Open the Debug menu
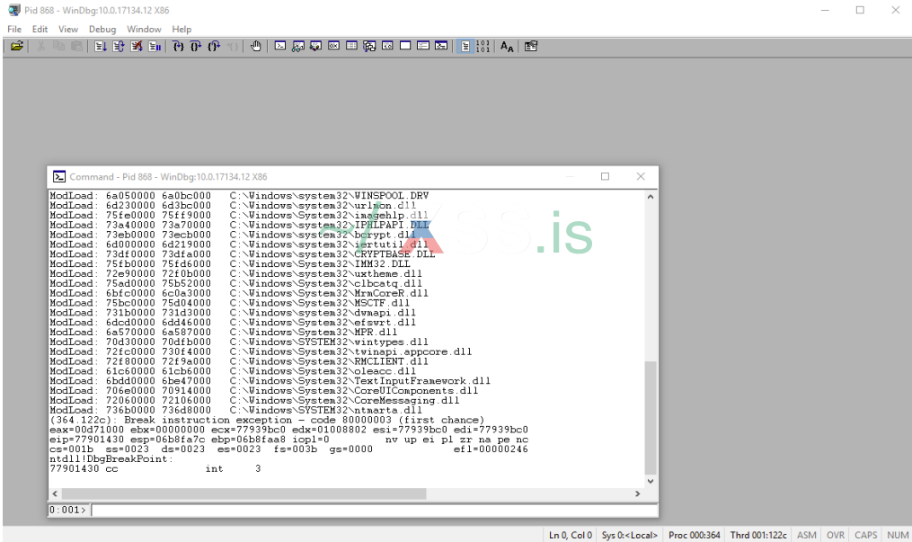Viewport: 912px width, 542px height. (102, 29)
